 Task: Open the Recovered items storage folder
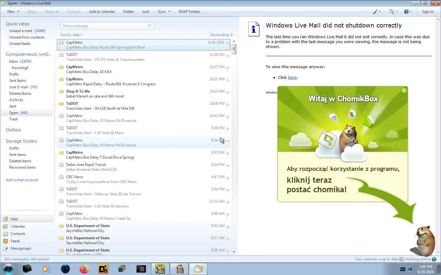[22, 167]
